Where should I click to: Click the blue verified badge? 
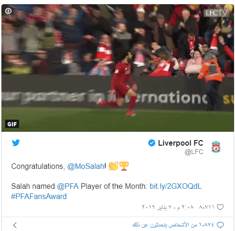pyautogui.click(x=151, y=143)
